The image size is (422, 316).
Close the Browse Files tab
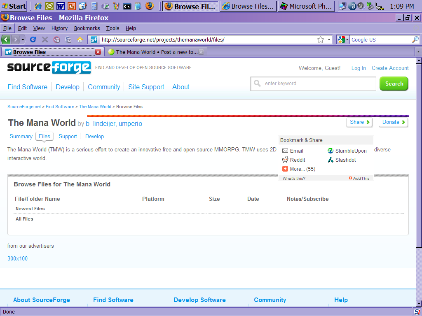click(98, 52)
